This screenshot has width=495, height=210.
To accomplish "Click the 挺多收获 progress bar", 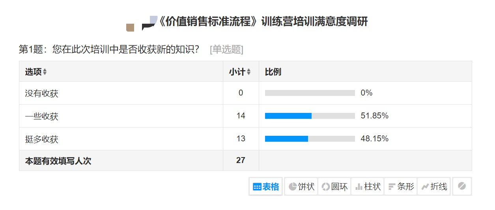I will pyautogui.click(x=310, y=139).
